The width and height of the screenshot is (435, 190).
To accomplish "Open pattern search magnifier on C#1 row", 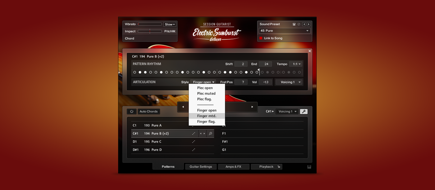I will point(210,134).
